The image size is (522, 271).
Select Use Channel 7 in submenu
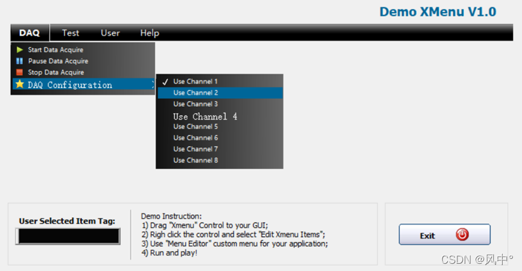pyautogui.click(x=220, y=149)
